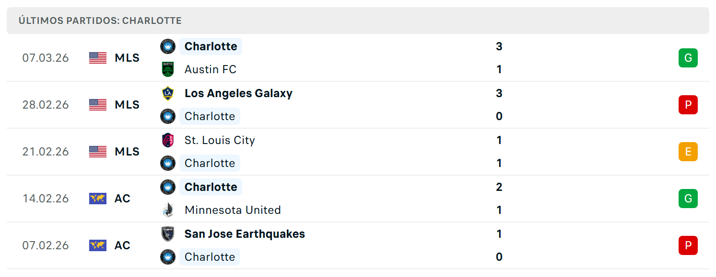Select the St. Louis City team name
The image size is (716, 277).
click(x=220, y=140)
